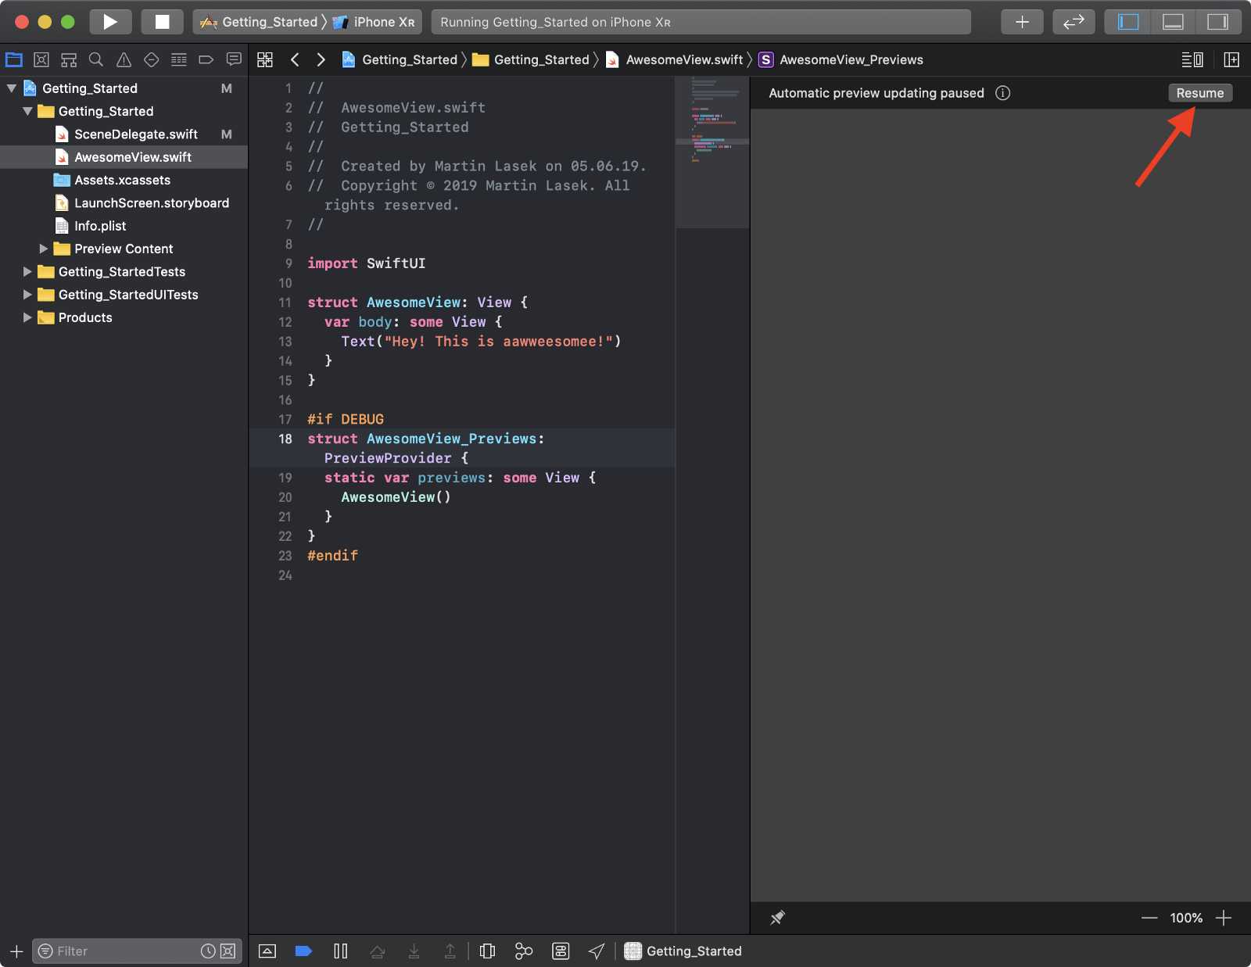This screenshot has height=967, width=1251.
Task: Toggle the Navigator panel visibility
Action: click(1128, 22)
